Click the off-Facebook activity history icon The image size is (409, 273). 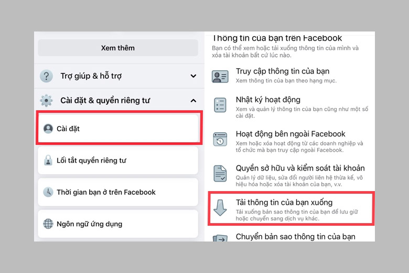(220, 139)
